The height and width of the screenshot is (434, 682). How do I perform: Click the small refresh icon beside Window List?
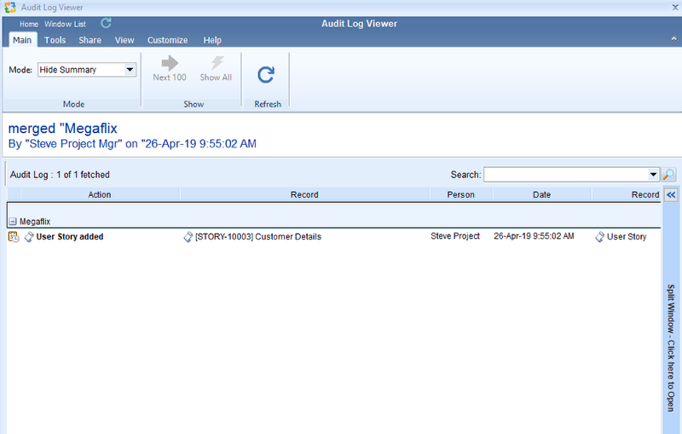(106, 23)
